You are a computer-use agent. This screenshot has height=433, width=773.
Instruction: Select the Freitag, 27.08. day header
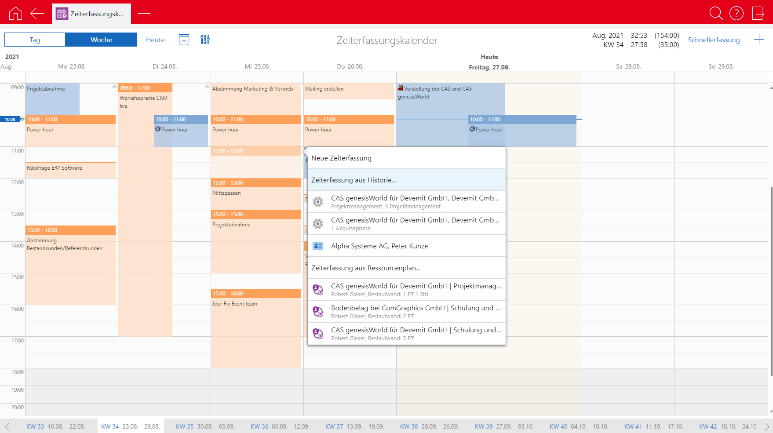[489, 67]
